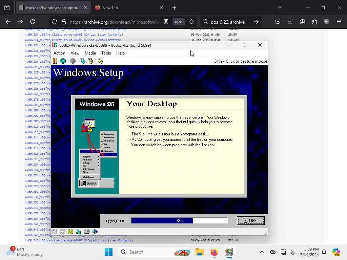Viewport: 347px width, 260px height.
Task: Bookmark this page with the star
Action: (x=191, y=22)
